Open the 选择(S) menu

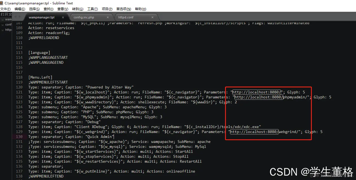click(x=34, y=9)
